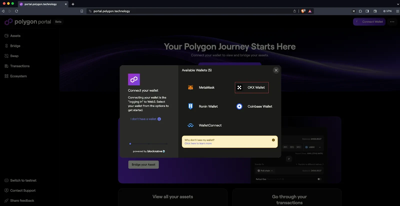Click the browser back arrow
Viewport: 400px width, 206px height.
point(3,11)
